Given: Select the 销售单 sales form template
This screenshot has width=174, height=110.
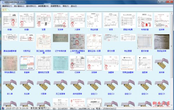Looking at the screenshot, I should [x=111, y=63].
